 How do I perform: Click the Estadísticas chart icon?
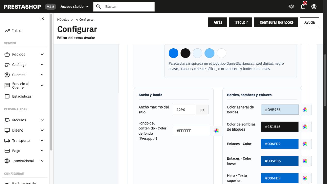pyautogui.click(x=7, y=96)
